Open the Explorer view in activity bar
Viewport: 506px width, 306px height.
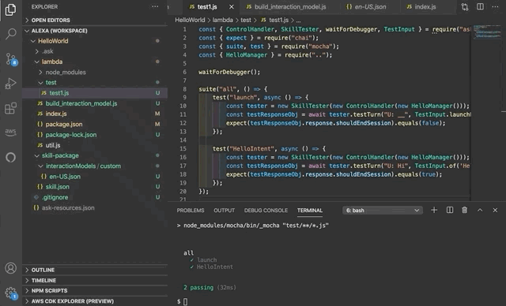coord(10,9)
